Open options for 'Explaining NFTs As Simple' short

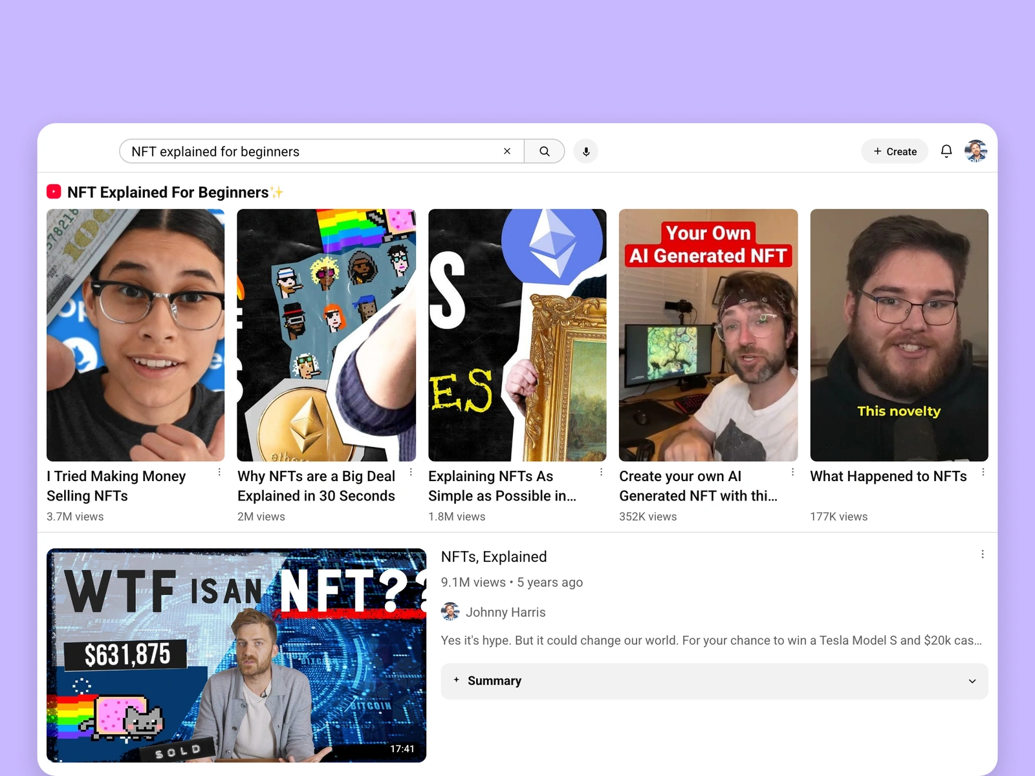pos(602,472)
